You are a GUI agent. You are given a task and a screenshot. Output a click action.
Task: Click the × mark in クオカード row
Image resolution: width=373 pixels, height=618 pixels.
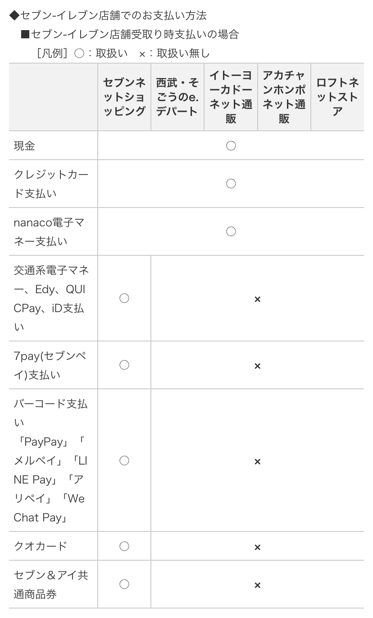click(x=257, y=547)
